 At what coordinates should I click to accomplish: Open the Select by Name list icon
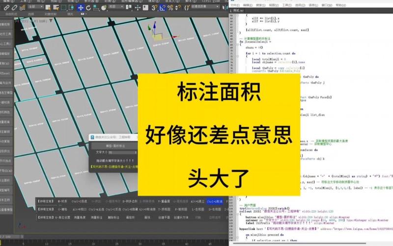click(56, 8)
